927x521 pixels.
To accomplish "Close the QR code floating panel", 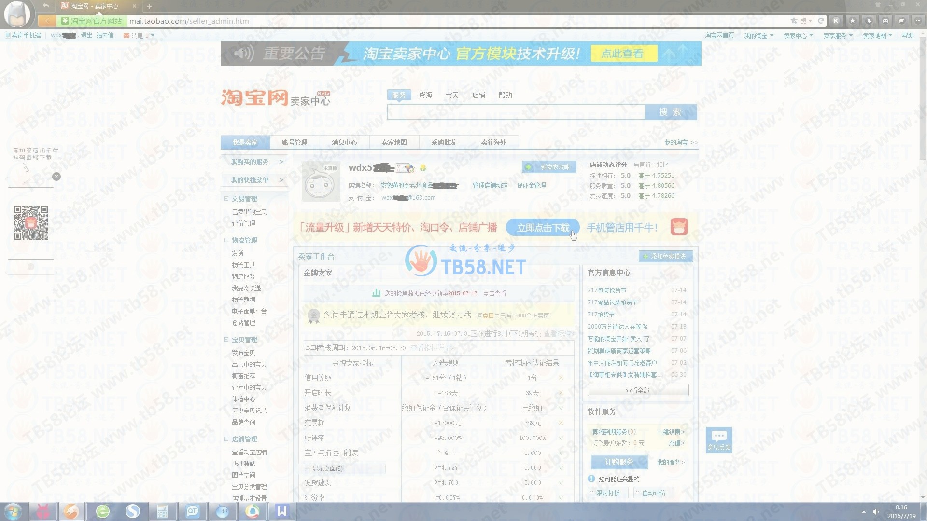I will [56, 177].
